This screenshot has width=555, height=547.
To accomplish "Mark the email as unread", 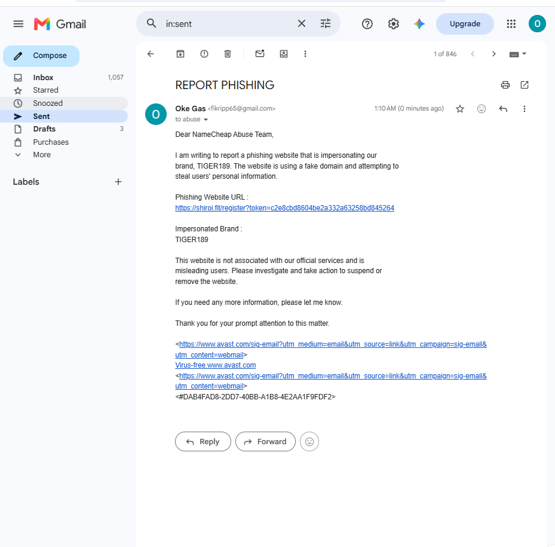I will (x=260, y=53).
